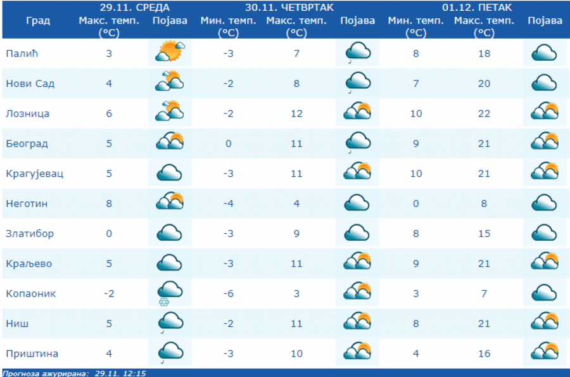Click Wednesday cloud icon for Златибор
Image resolution: width=570 pixels, height=377 pixels.
(x=169, y=233)
